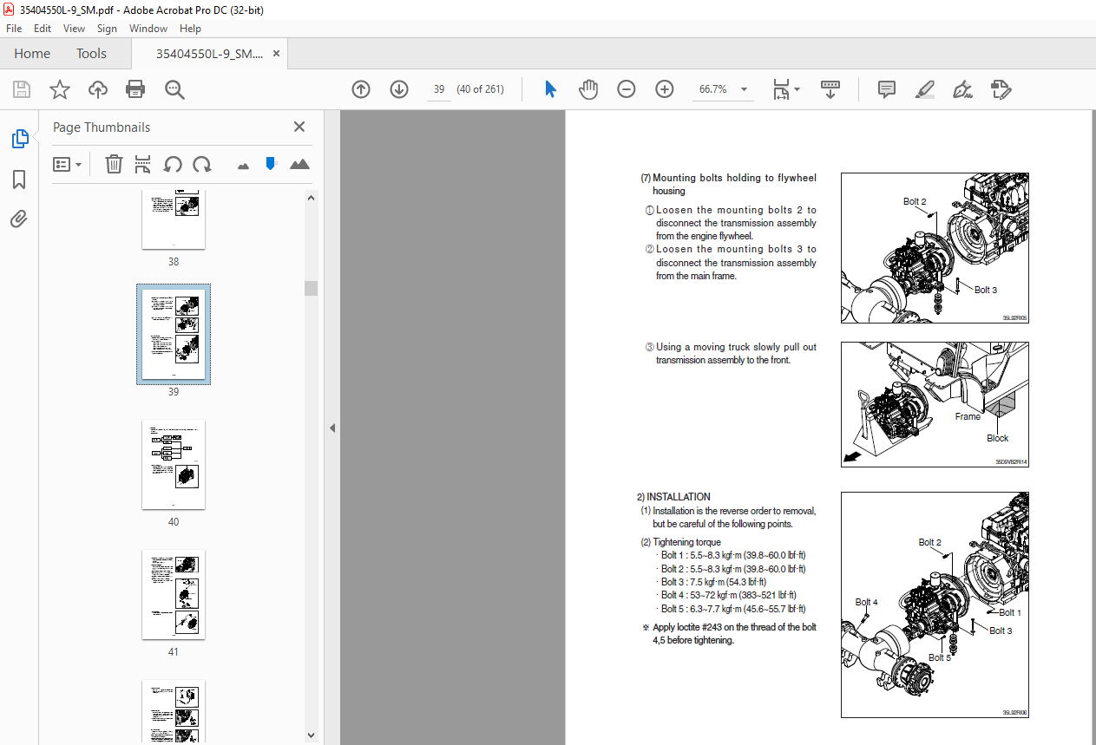Click the Save file icon
Image resolution: width=1096 pixels, height=745 pixels.
click(x=22, y=89)
